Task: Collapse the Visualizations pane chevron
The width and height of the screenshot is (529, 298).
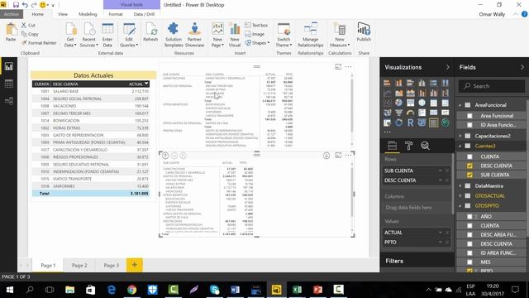Action: (447, 67)
